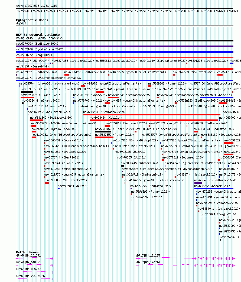The image size is (241, 282).
Task: Click esv3376172 (1000GenomesConsortiumPilotProject) label
Action: tap(194, 89)
